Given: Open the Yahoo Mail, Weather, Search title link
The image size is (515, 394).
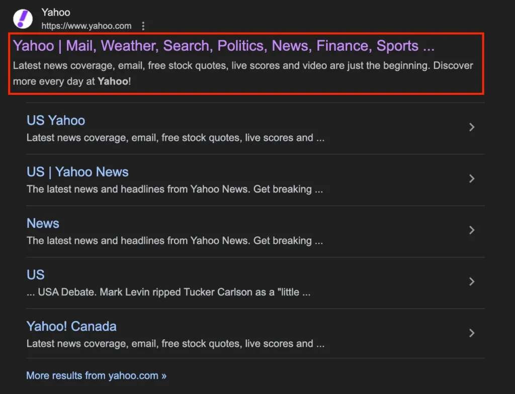Looking at the screenshot, I should click(224, 46).
